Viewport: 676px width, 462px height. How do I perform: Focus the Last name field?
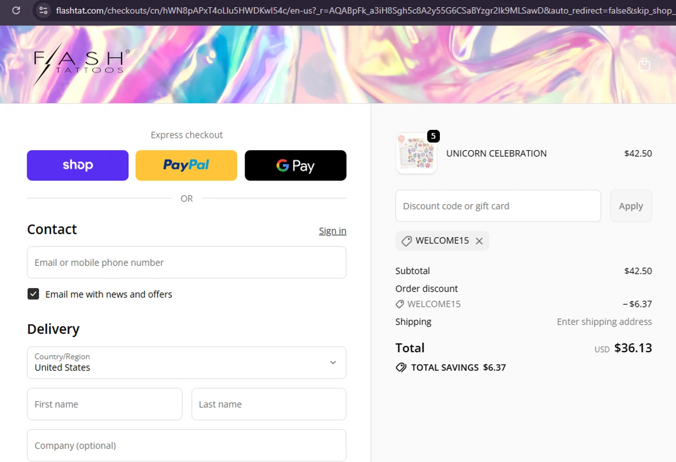[x=269, y=404]
